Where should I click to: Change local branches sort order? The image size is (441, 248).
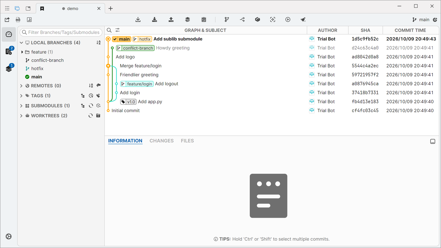pos(98,43)
